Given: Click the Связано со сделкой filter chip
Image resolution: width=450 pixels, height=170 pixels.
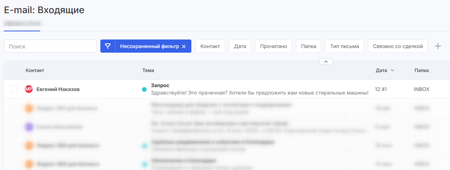Looking at the screenshot, I should [x=397, y=46].
